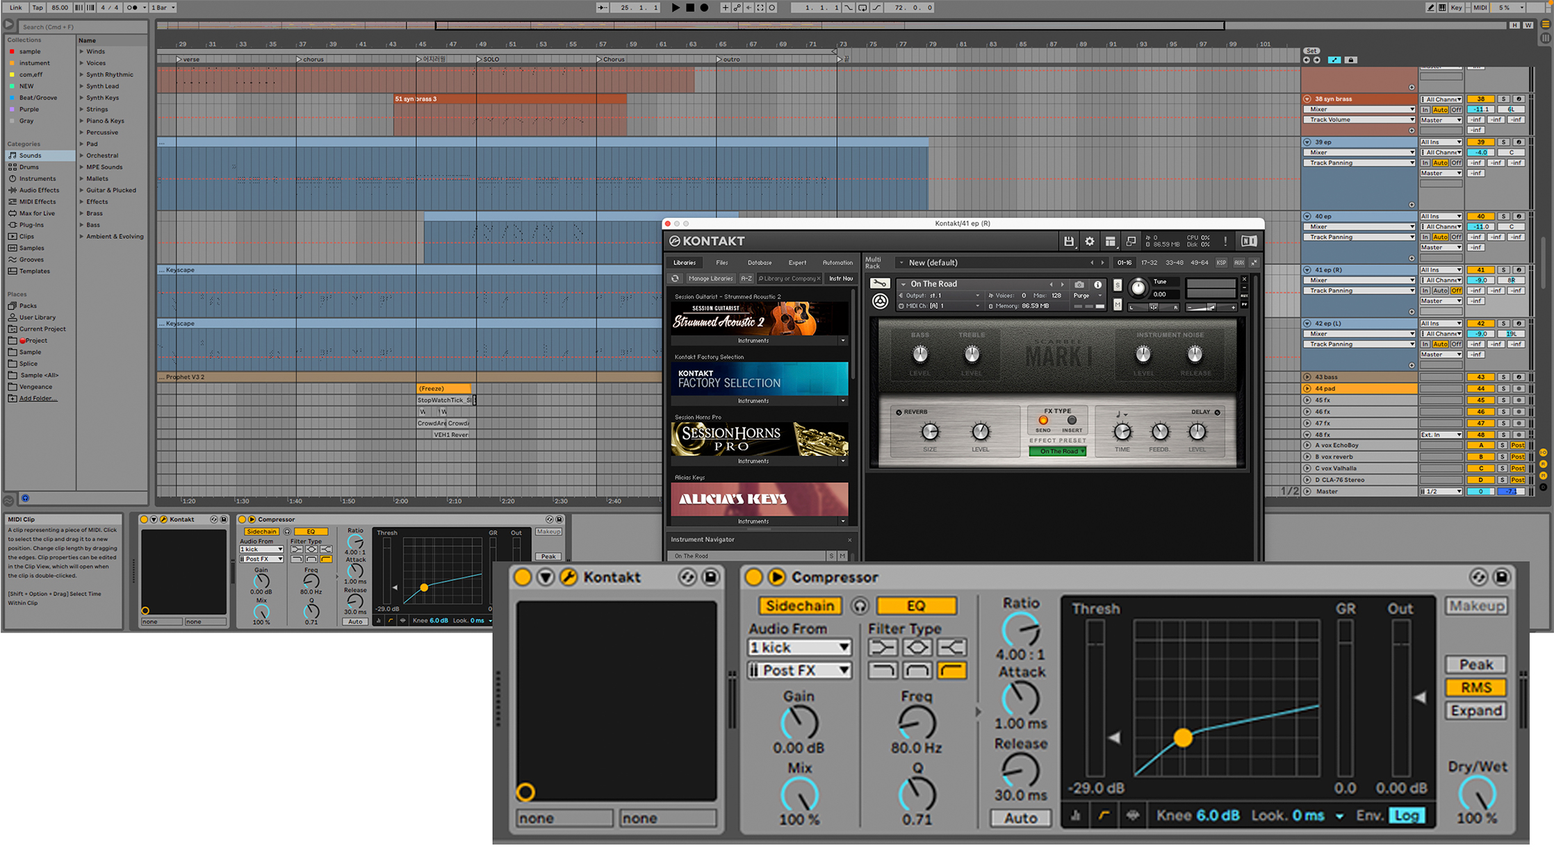
Task: Click Kontakt's save (floppy disk) icon
Action: coord(1069,242)
